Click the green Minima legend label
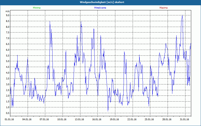The height and width of the screenshot is (126, 201). (x=37, y=8)
